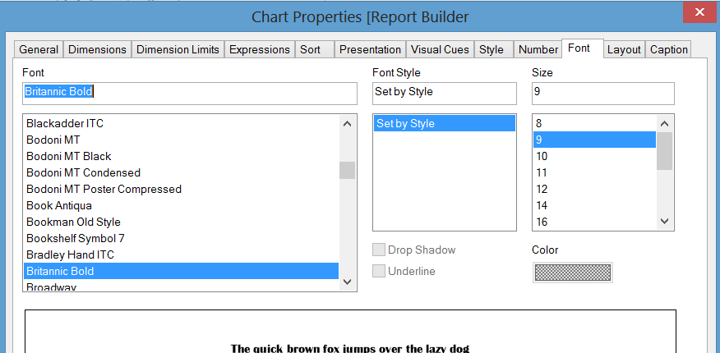Switch to the General tab

39,49
